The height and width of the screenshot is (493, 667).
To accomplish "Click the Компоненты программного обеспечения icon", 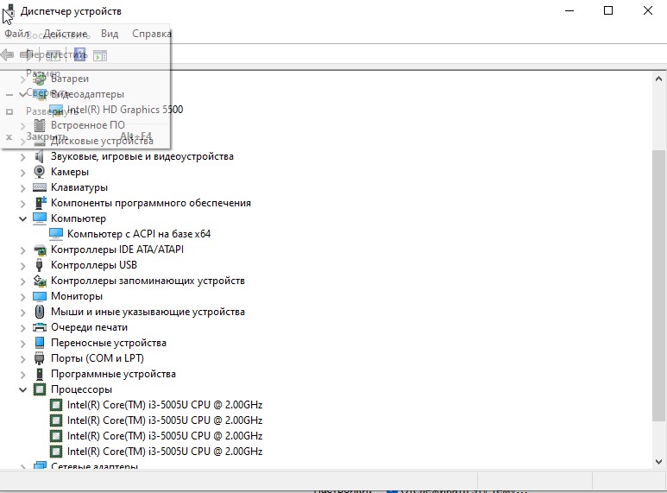I will 40,203.
